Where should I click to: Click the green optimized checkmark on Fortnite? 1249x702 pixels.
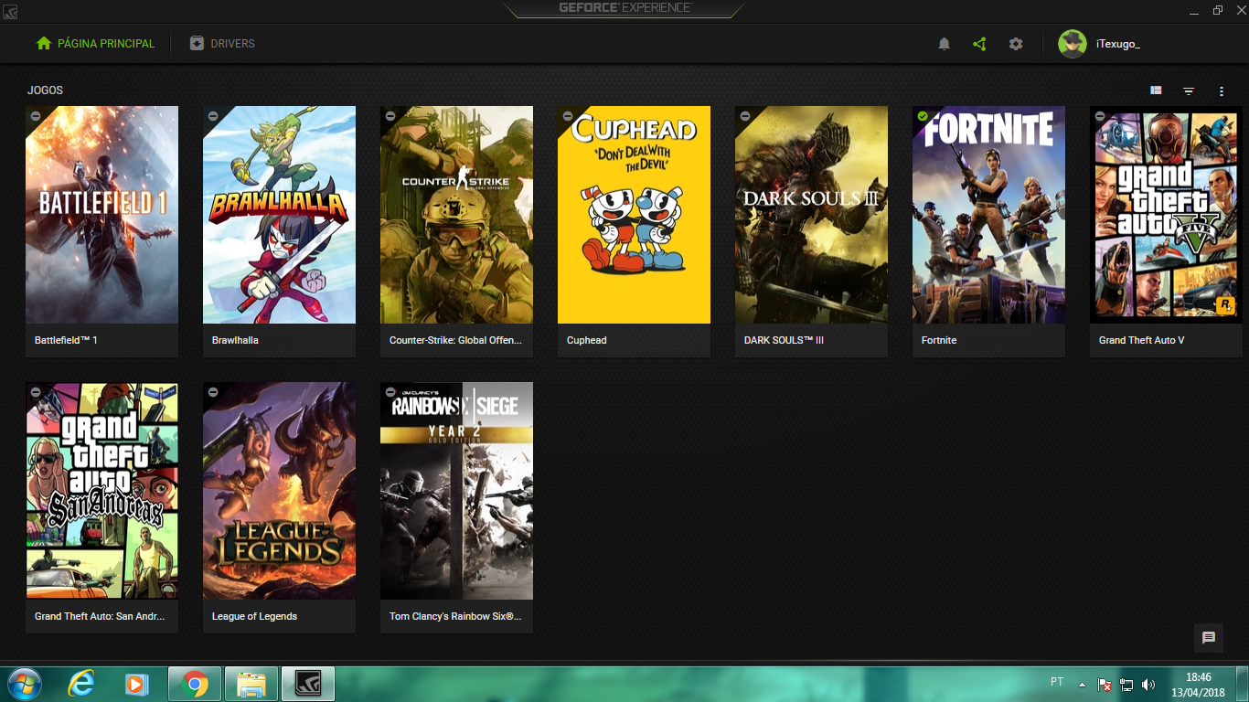pos(922,116)
